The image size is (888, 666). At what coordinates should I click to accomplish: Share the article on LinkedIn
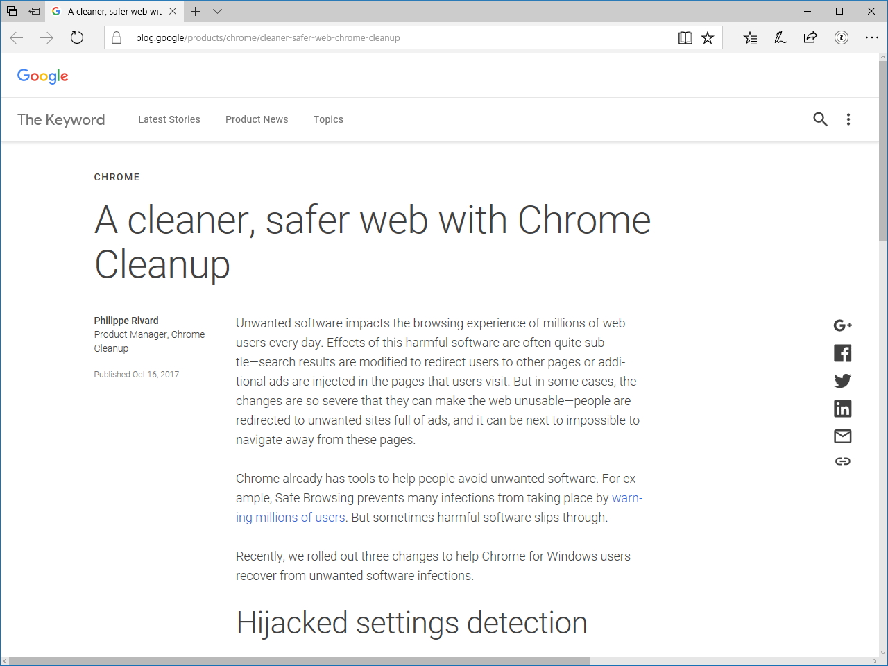[842, 409]
